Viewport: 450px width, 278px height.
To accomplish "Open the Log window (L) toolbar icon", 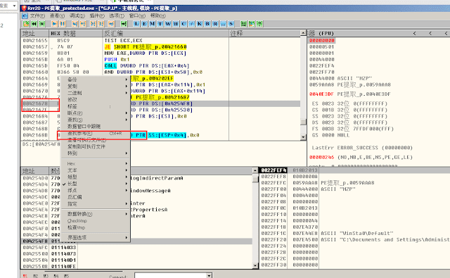I will click(x=136, y=24).
